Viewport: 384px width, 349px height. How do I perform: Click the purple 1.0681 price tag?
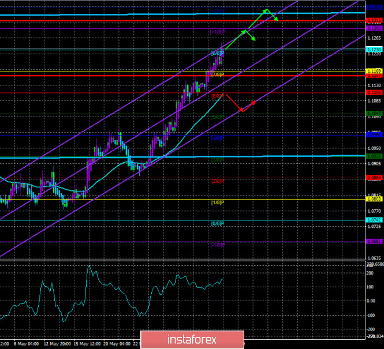[x=374, y=242]
